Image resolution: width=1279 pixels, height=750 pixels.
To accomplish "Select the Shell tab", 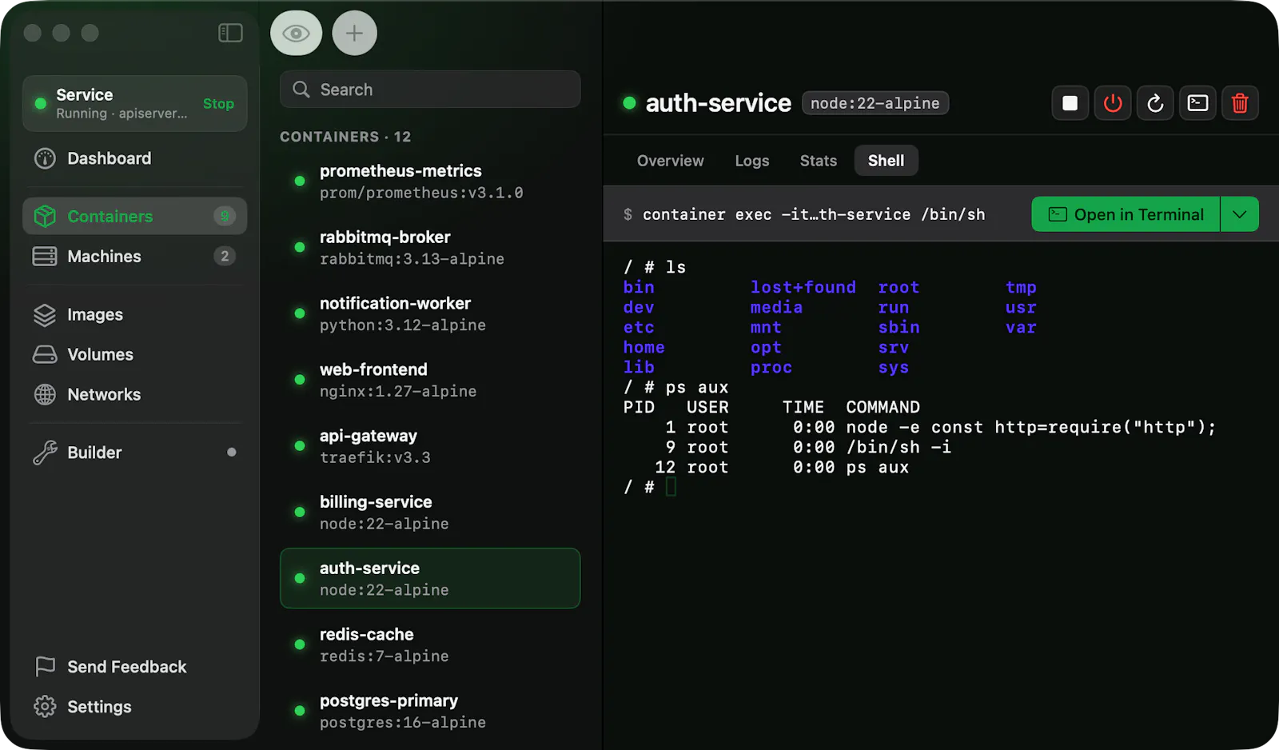I will 886,161.
